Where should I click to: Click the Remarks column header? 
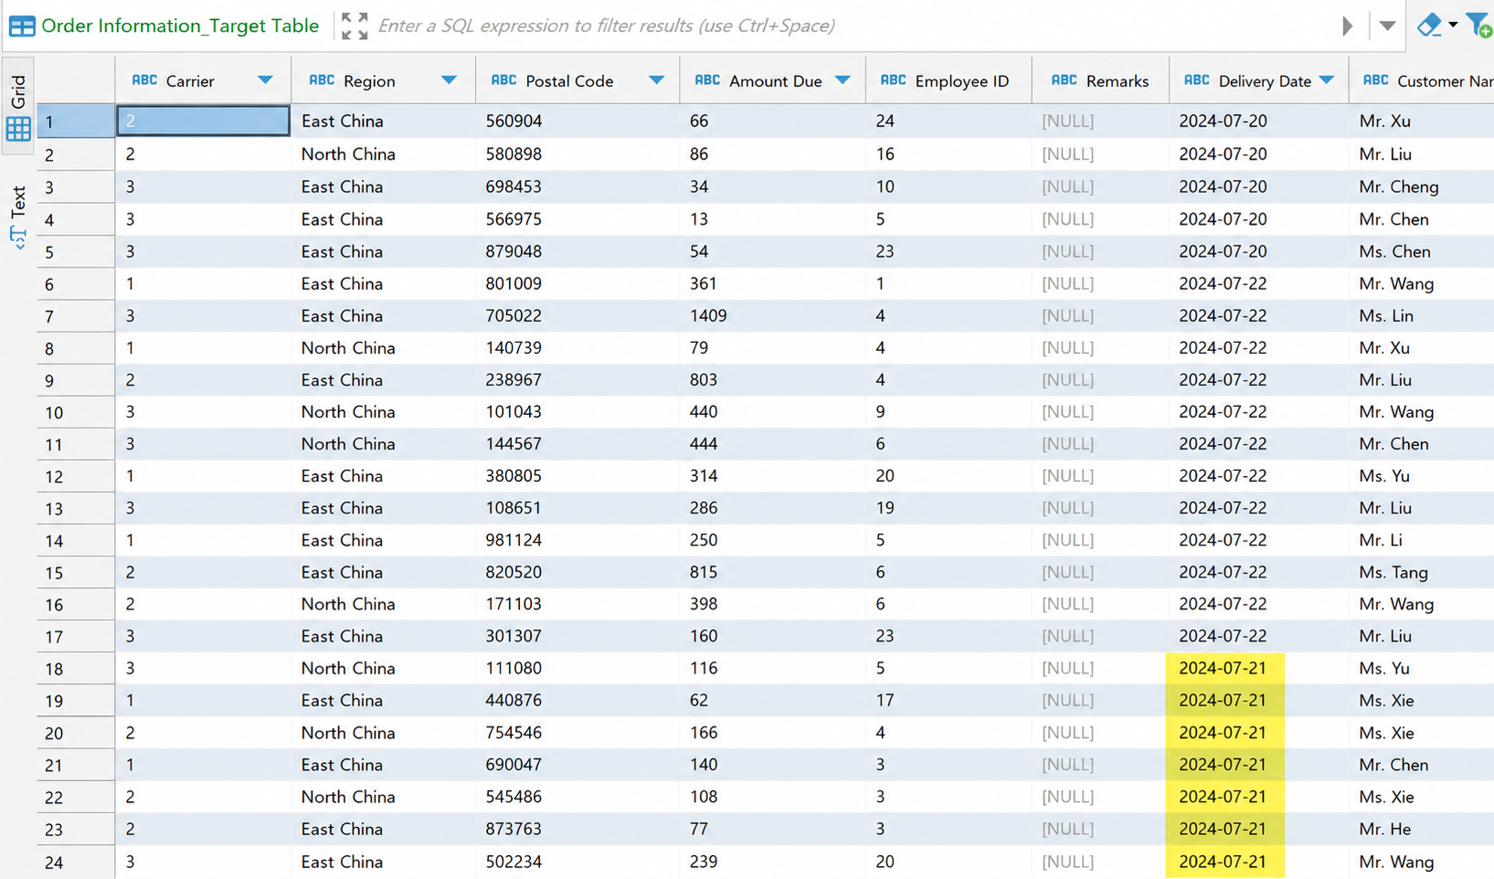pos(1100,80)
